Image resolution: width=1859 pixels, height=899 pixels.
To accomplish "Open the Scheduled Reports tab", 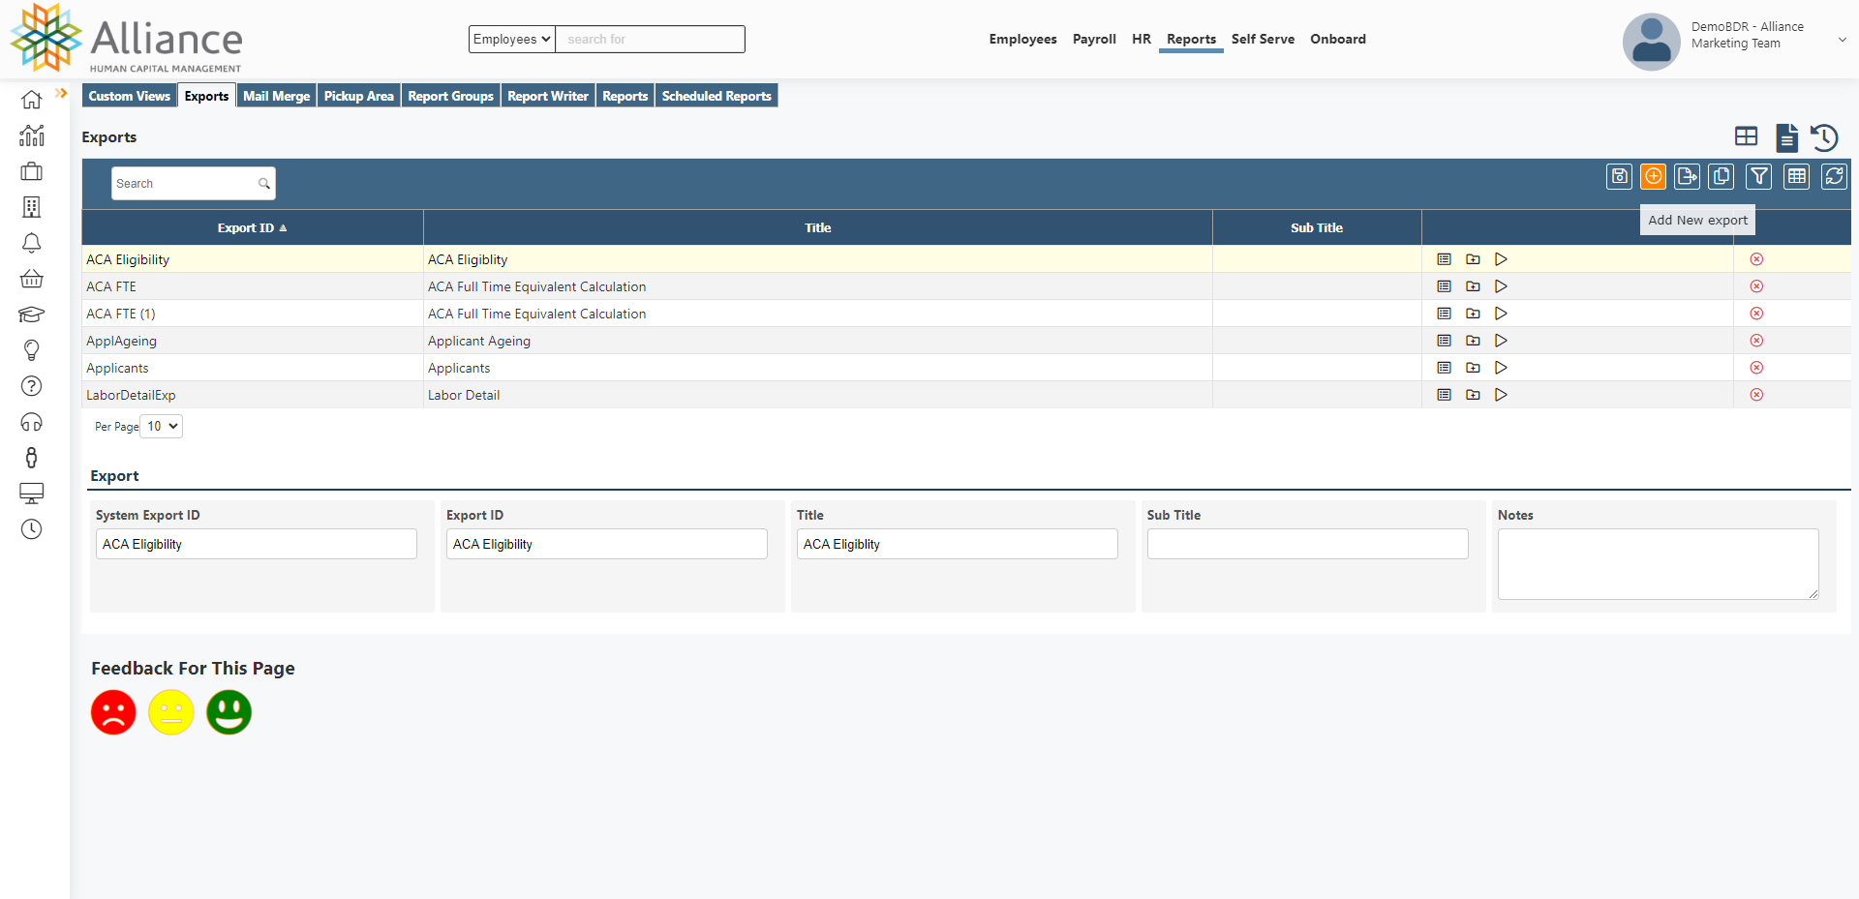I will coord(716,96).
